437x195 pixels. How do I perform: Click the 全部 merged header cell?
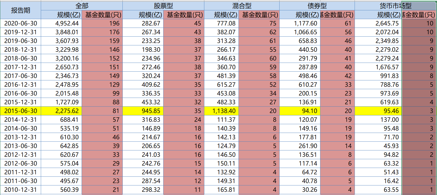click(x=82, y=6)
